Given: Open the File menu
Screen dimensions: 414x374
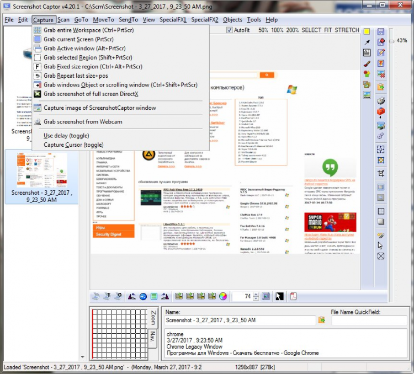Looking at the screenshot, I should tap(9, 20).
